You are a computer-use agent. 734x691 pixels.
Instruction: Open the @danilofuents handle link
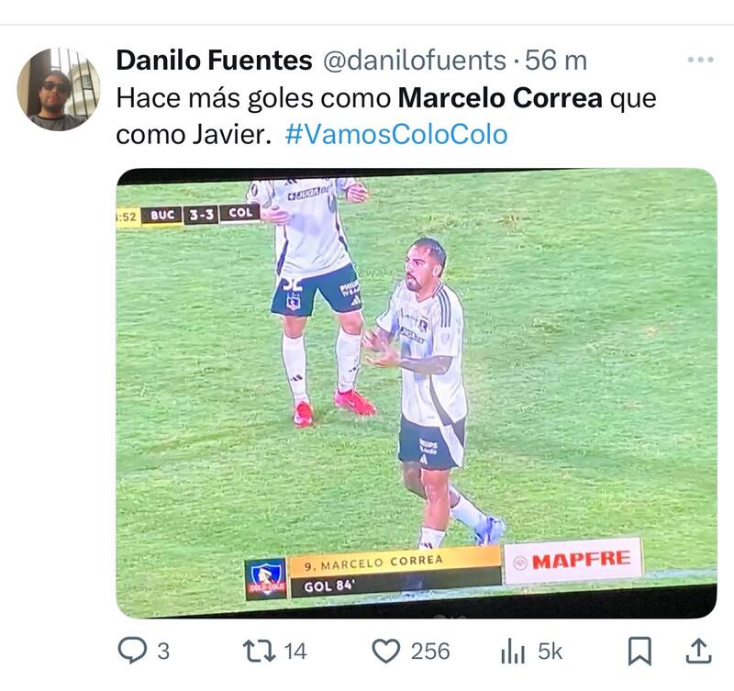pos(415,61)
